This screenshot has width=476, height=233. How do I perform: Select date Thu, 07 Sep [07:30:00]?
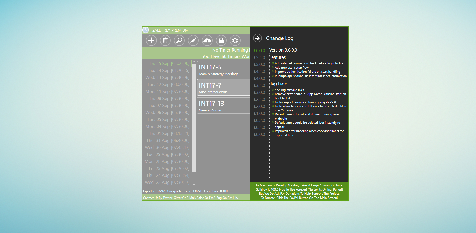tap(168, 105)
